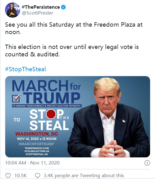This screenshot has height=179, width=155.
Task: Click the 10:04 AM Nov 11 timestamp
Action: pyautogui.click(x=32, y=163)
